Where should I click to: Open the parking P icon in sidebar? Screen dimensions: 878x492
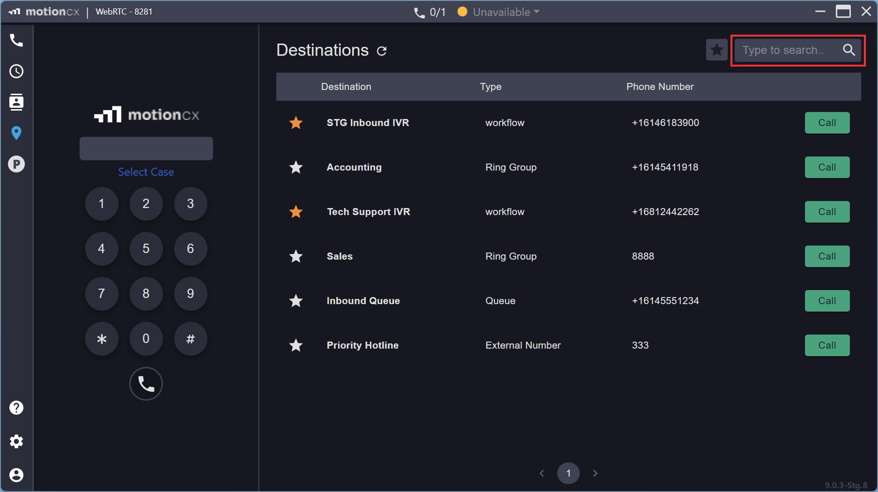16,164
